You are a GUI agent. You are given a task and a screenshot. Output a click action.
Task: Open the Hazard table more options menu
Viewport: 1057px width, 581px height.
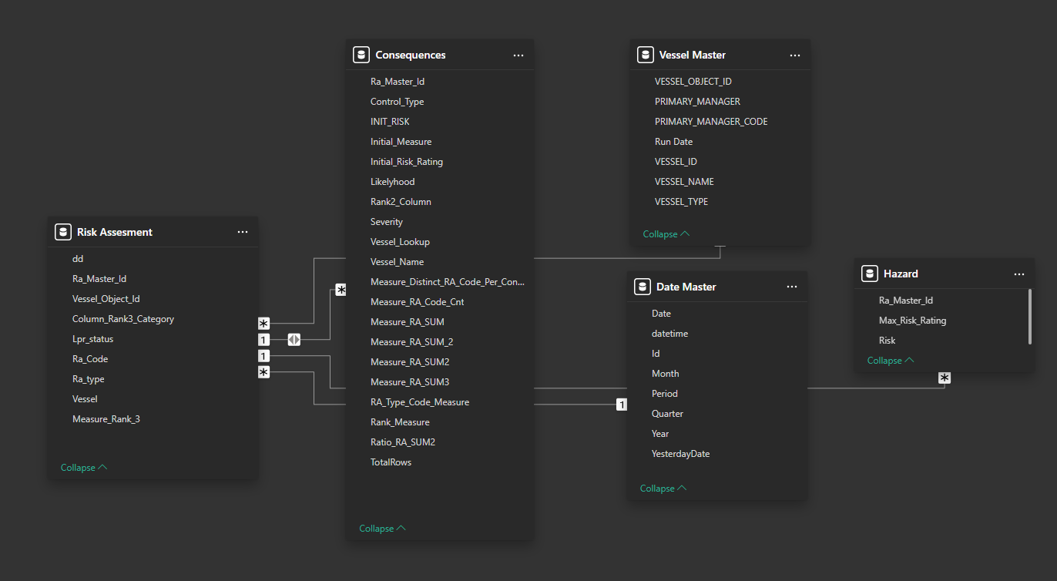(1019, 274)
